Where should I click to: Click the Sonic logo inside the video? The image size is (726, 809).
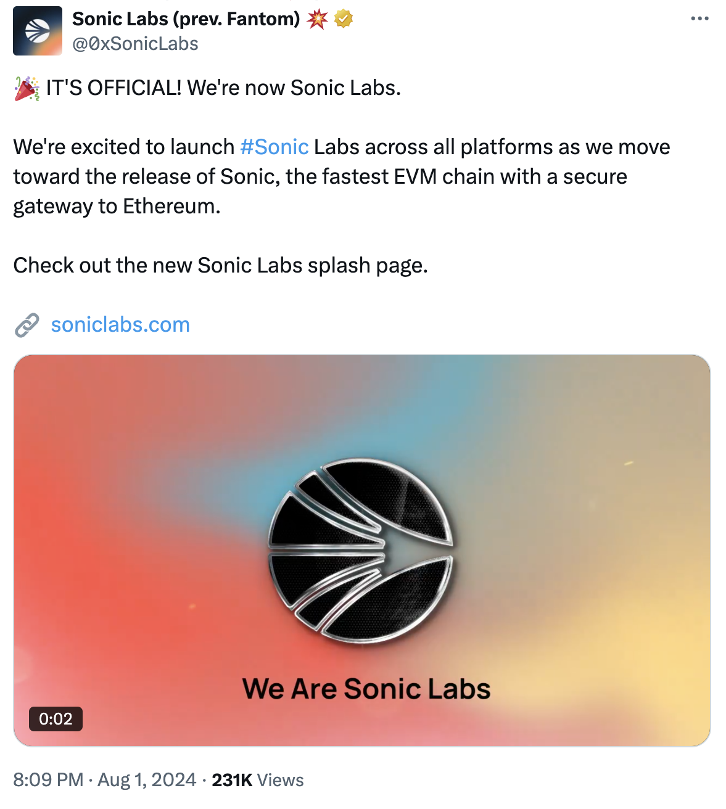click(x=361, y=551)
